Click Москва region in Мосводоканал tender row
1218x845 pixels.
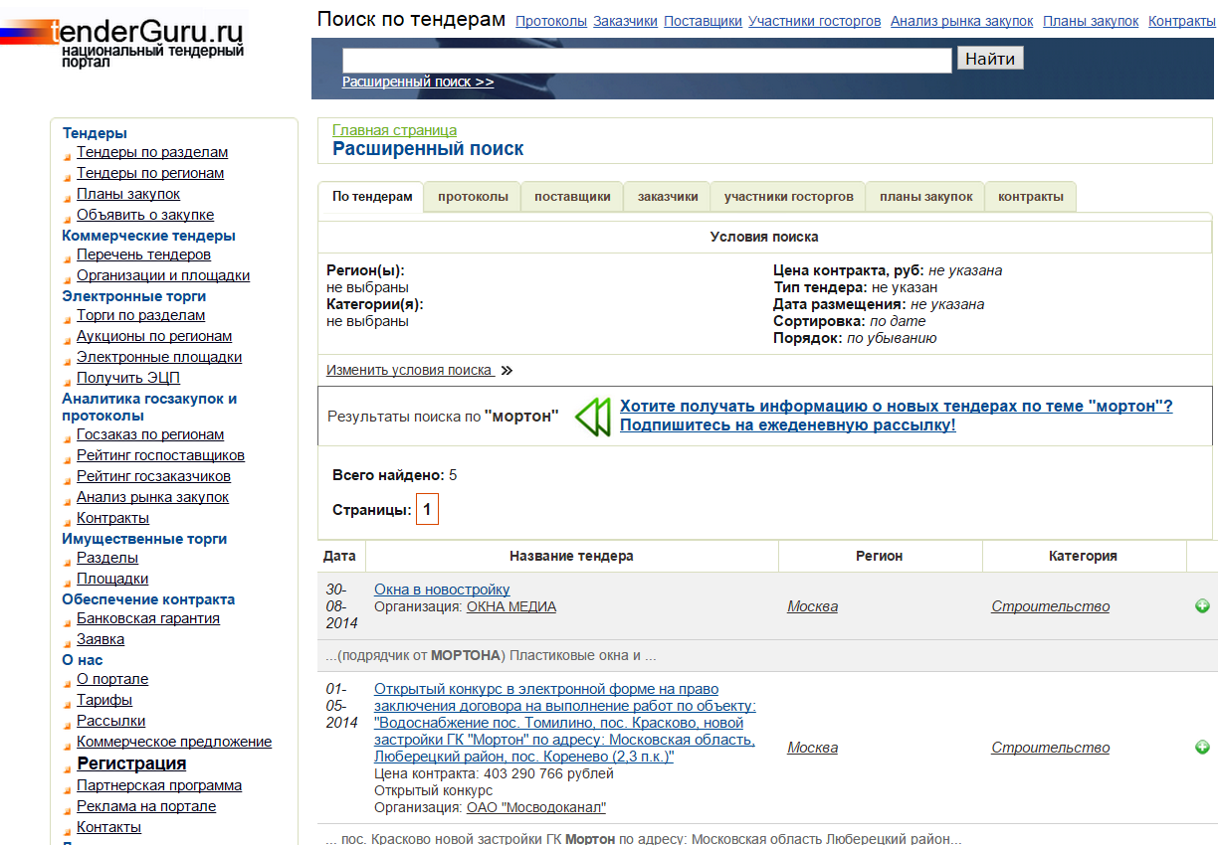[812, 748]
